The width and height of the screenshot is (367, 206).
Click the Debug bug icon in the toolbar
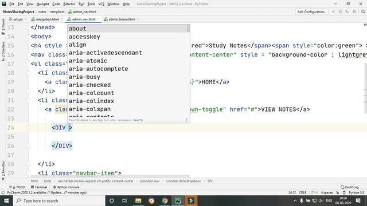340,11
